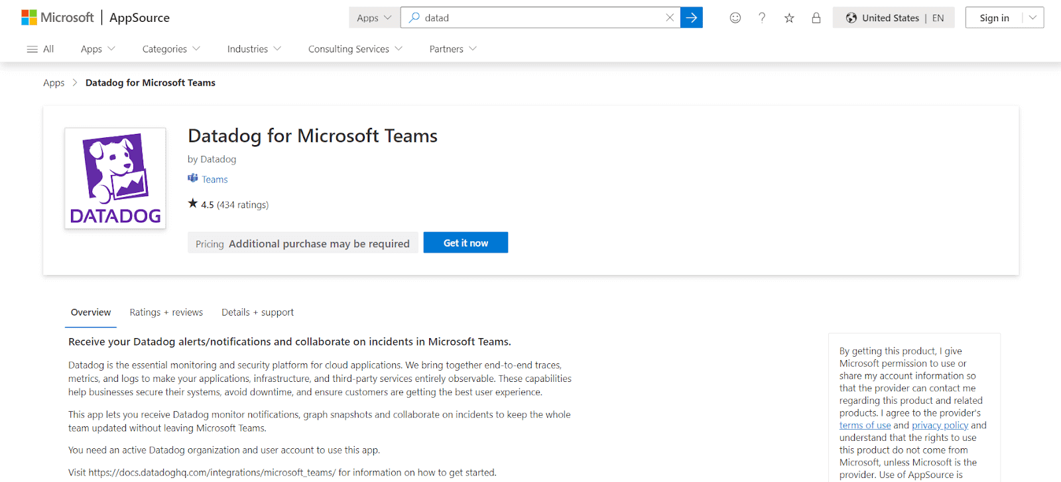
Task: Expand the Partners menu
Action: (x=453, y=49)
